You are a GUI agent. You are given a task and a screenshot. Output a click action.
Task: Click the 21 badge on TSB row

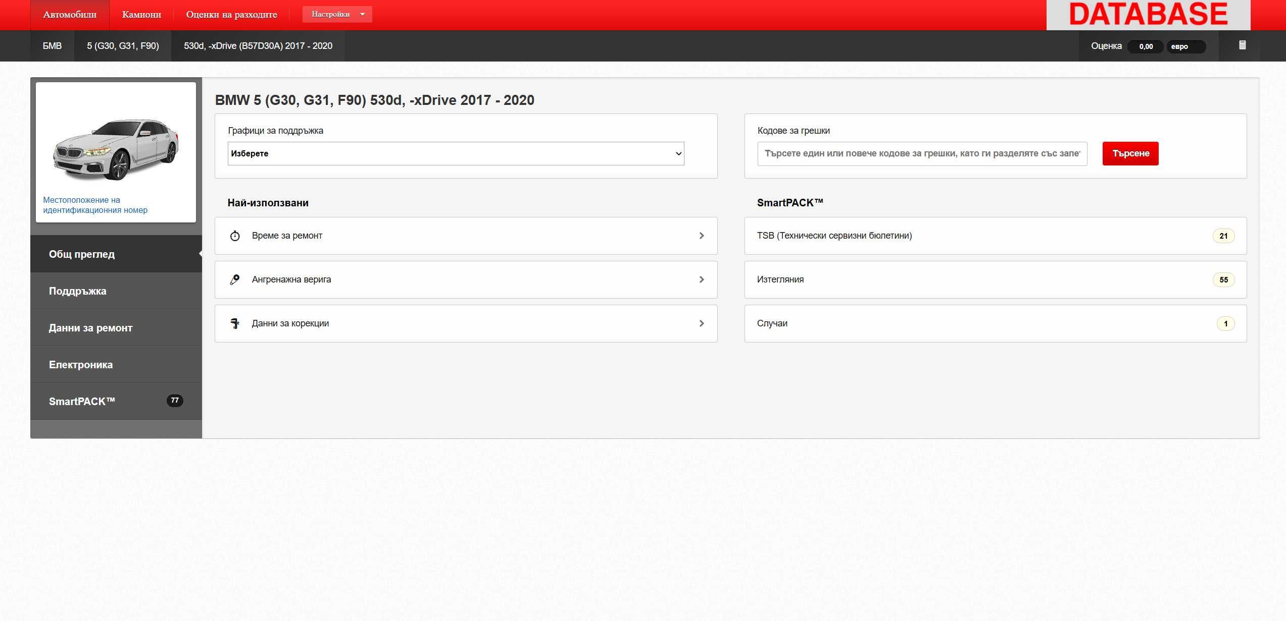click(1223, 236)
